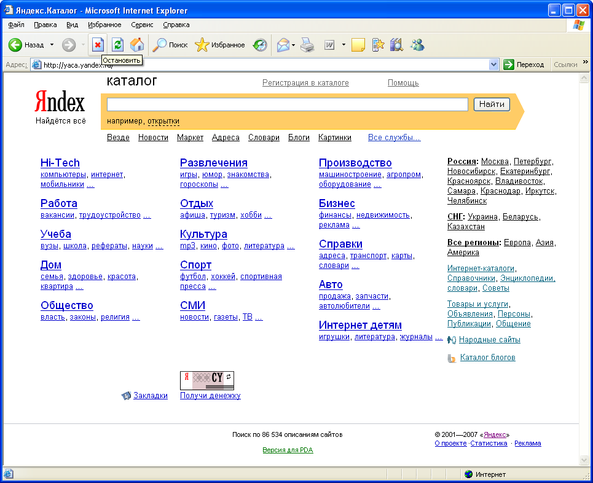This screenshot has width=593, height=483.
Task: Click the Internet zone globe in status bar
Action: (469, 474)
